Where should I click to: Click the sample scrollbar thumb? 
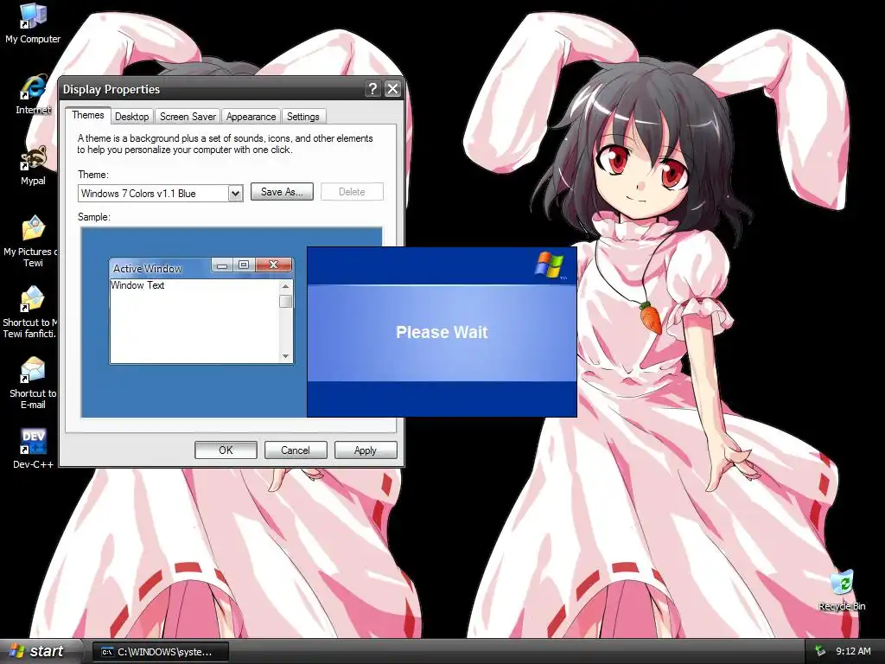(285, 301)
